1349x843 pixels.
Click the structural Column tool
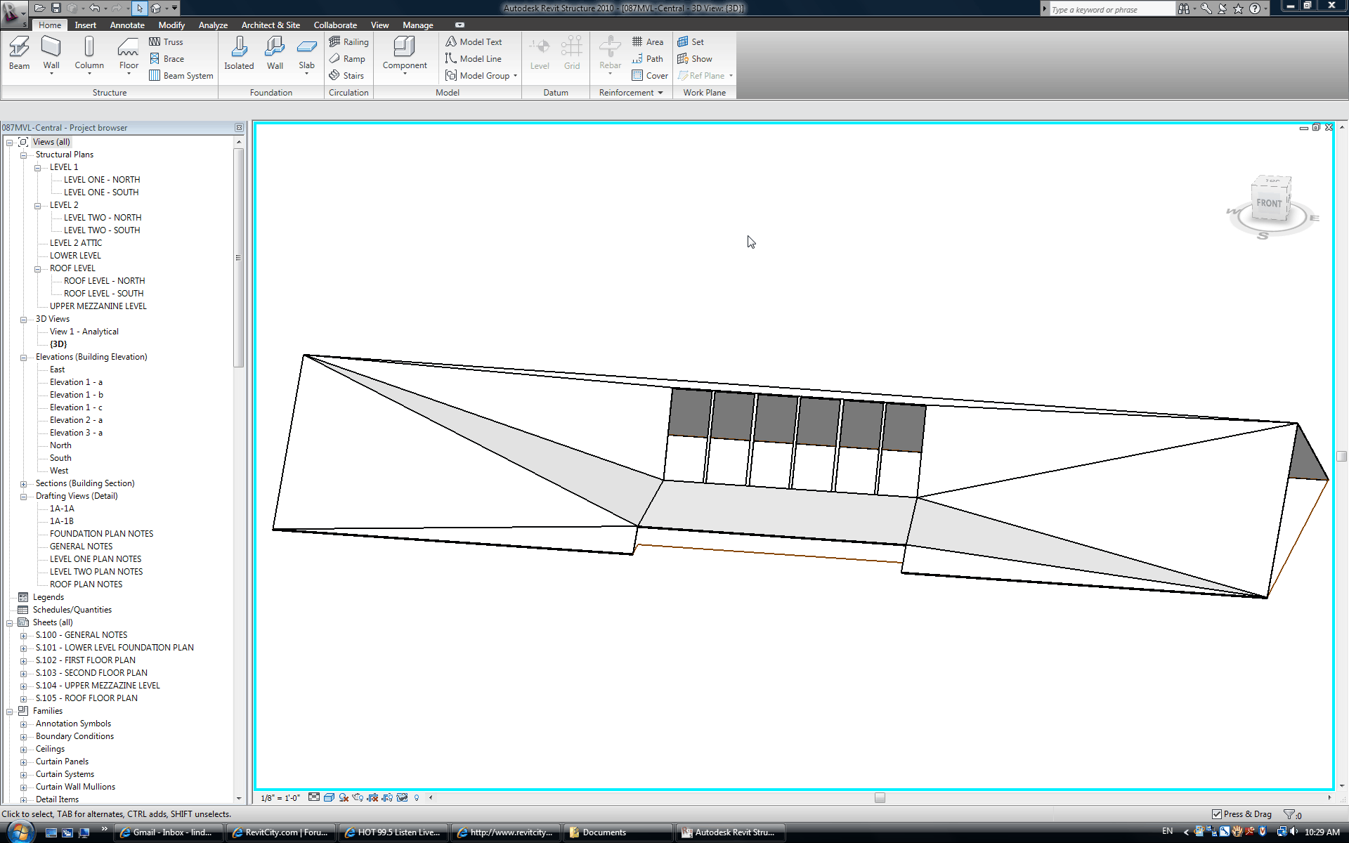pos(89,53)
